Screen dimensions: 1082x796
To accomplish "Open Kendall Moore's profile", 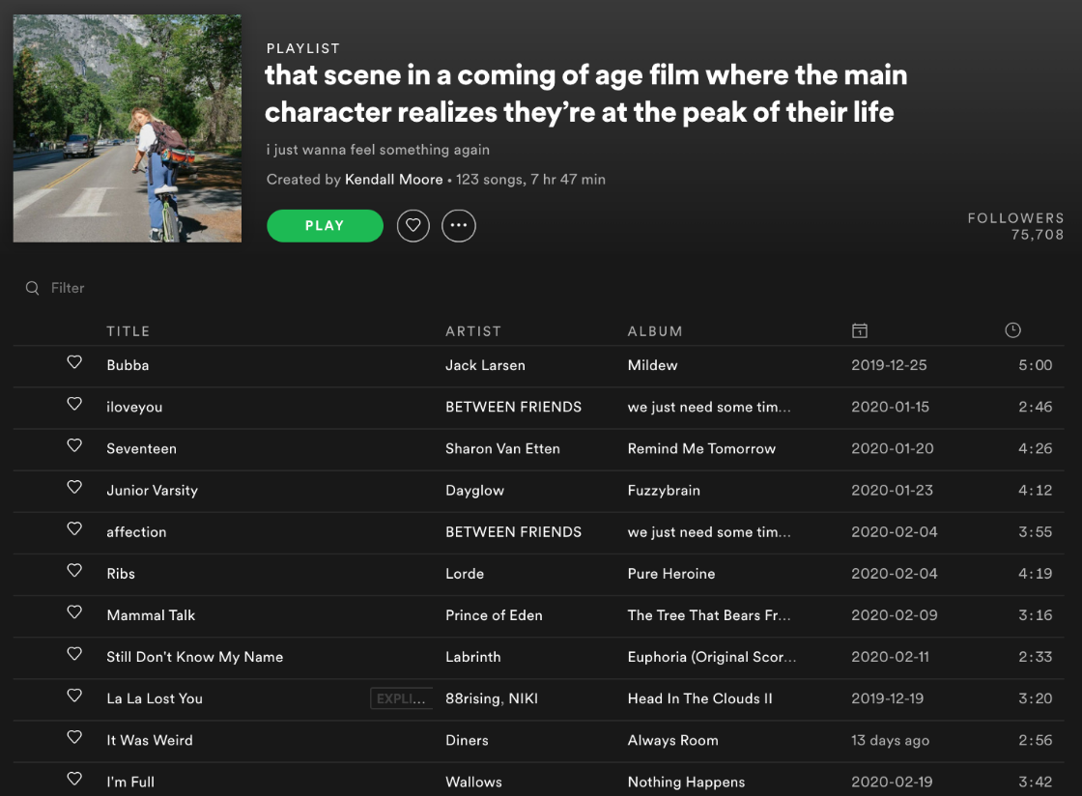I will [393, 180].
